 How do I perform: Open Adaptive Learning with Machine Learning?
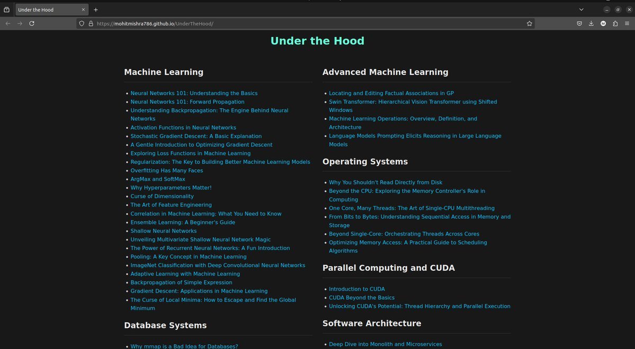[185, 274]
